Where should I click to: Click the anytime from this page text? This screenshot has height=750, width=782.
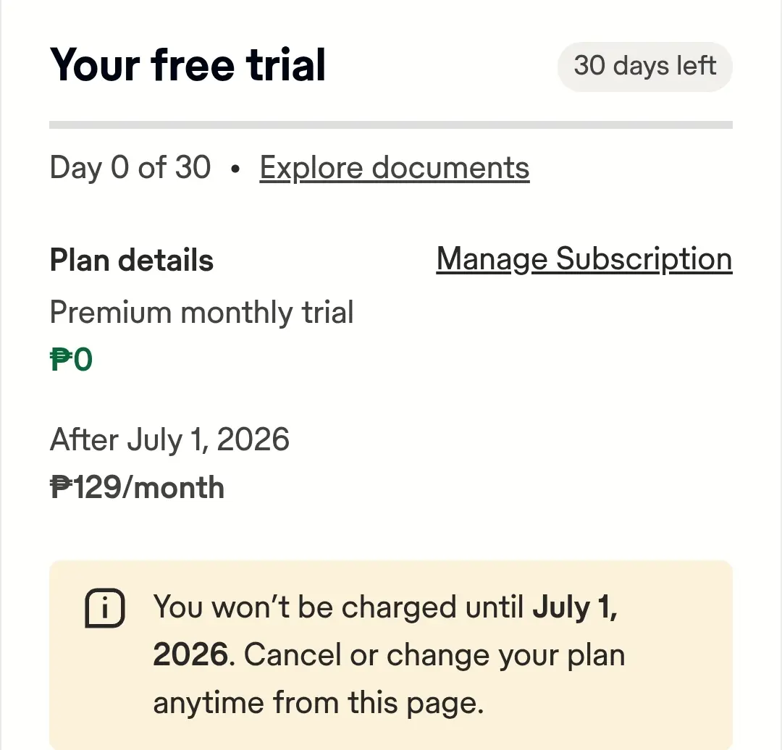318,703
